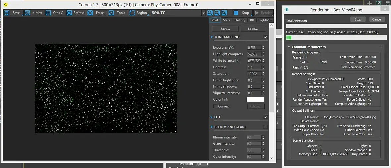Click the Ctrl+C copy icon

point(48,13)
